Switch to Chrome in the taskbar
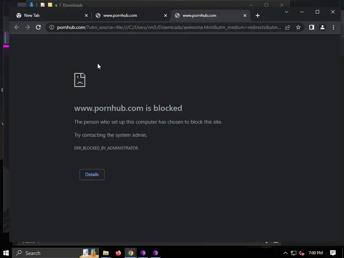Viewport: 344px width, 258px height. (x=131, y=253)
